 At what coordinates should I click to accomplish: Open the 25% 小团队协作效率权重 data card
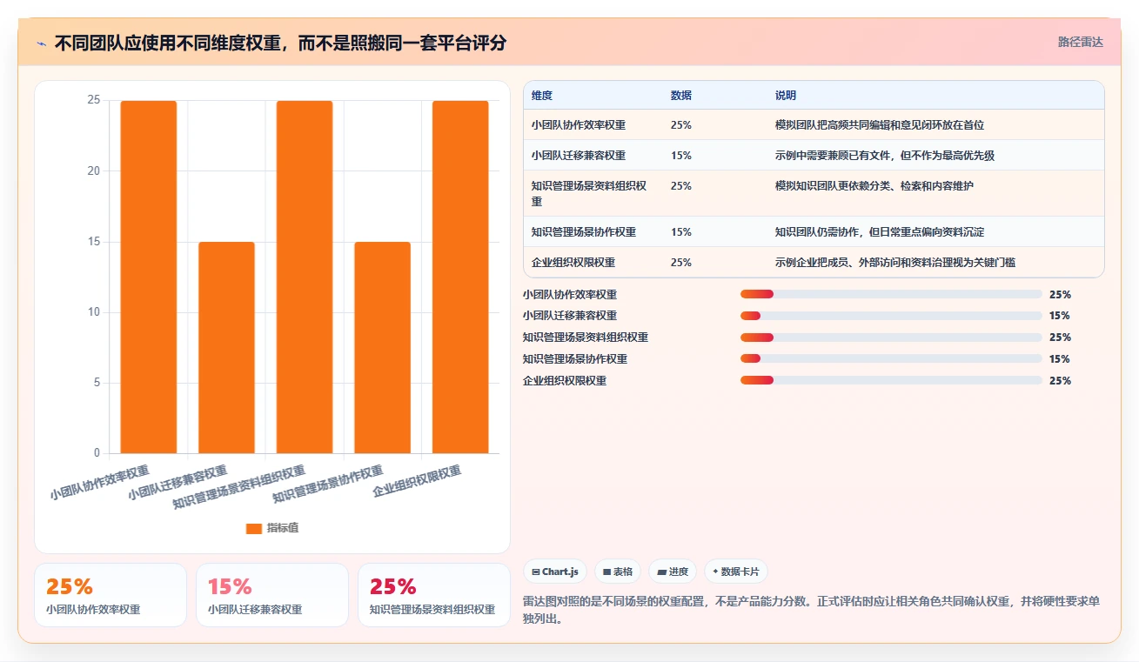(x=111, y=595)
